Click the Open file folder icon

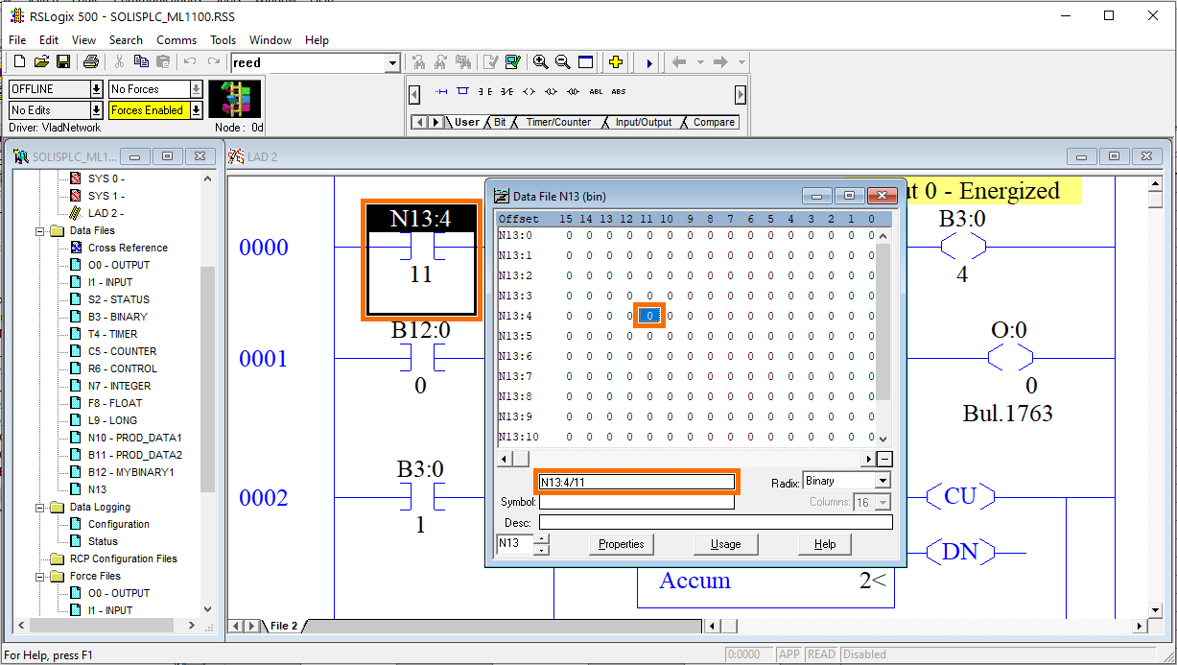coord(41,62)
